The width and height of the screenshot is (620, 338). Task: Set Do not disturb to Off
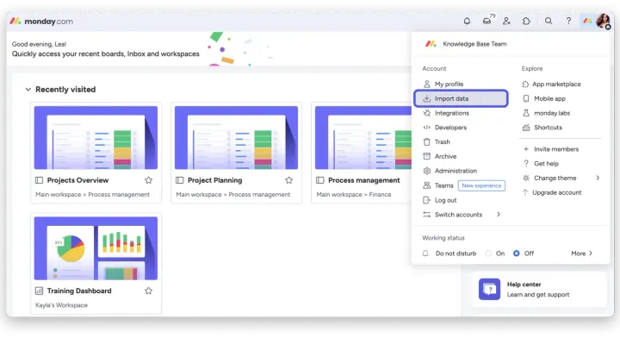(x=517, y=253)
